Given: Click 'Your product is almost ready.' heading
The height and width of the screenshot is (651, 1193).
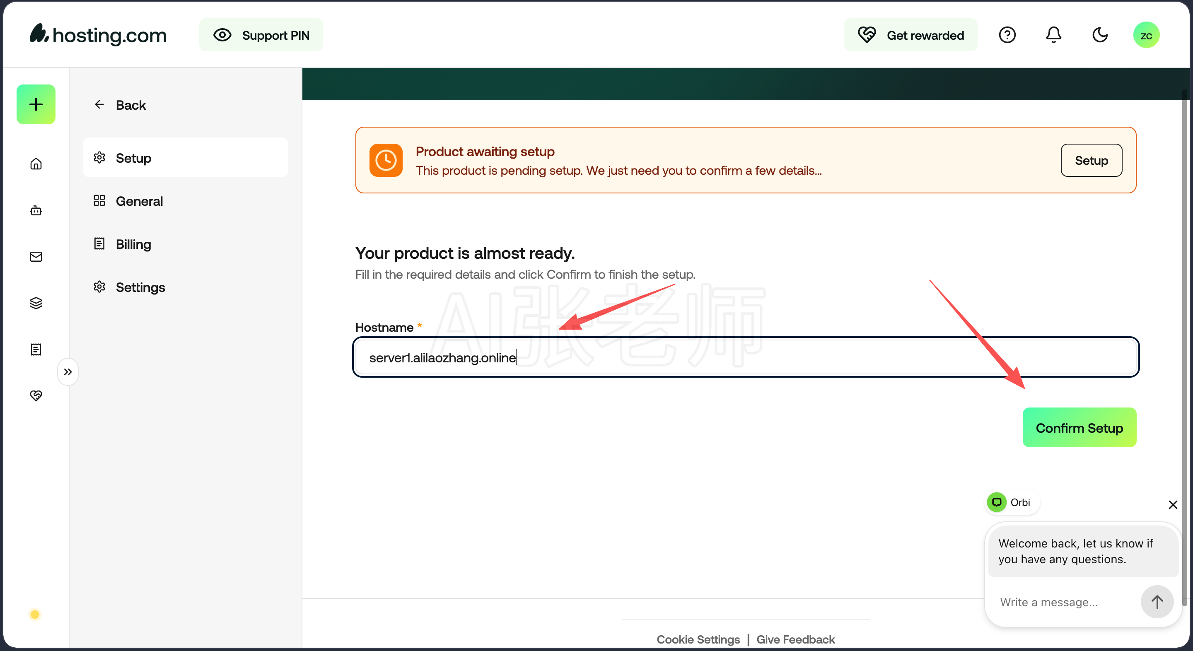Looking at the screenshot, I should click(x=465, y=253).
